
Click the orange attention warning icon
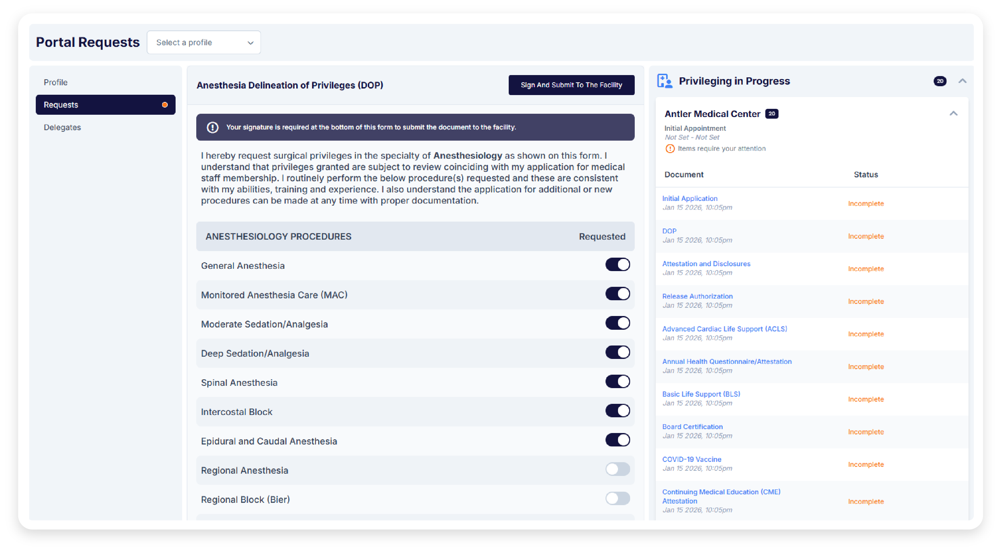tap(670, 149)
